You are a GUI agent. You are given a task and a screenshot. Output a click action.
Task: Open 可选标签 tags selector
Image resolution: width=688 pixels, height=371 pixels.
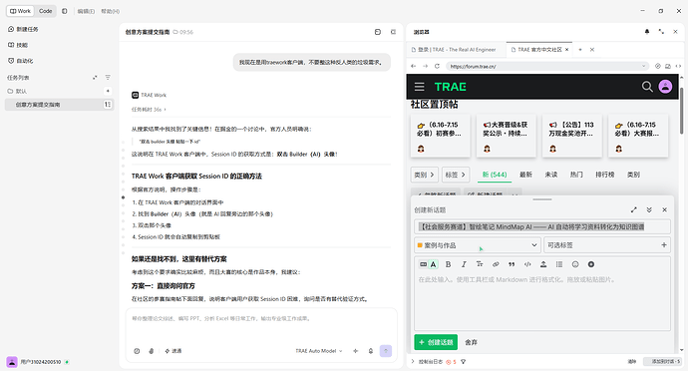(607, 245)
